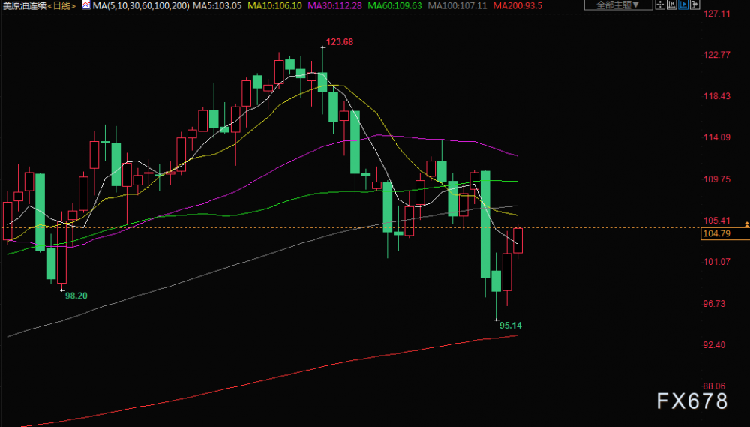Image resolution: width=750 pixels, height=427 pixels.
Task: Click the MA100:107.11 value label
Action: [x=457, y=5]
